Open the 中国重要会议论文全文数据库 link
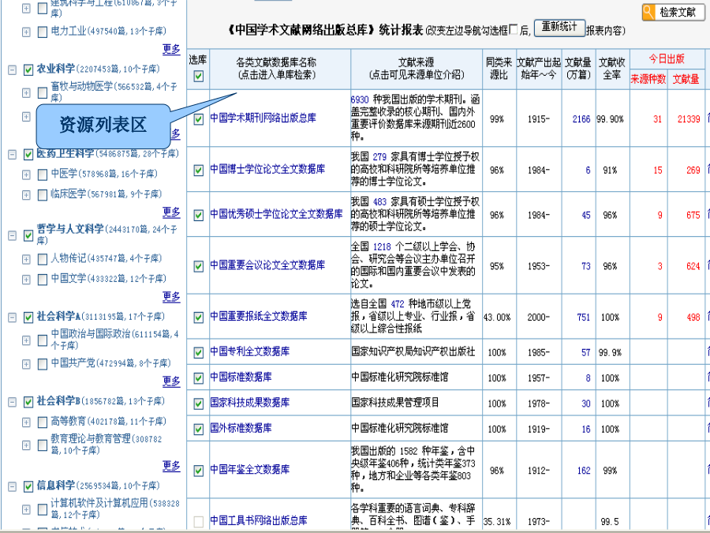Viewport: 710px width, 533px height. click(x=267, y=265)
